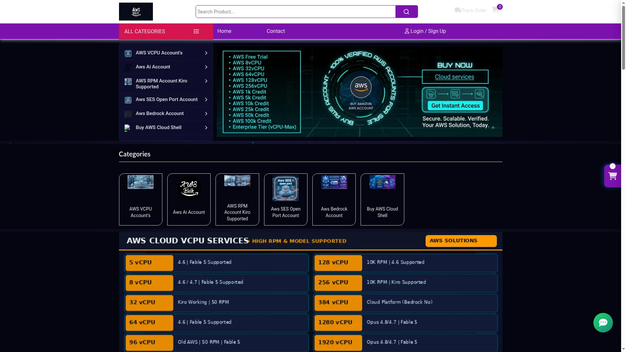
Task: Open the header shopping cart icon
Action: (x=495, y=10)
